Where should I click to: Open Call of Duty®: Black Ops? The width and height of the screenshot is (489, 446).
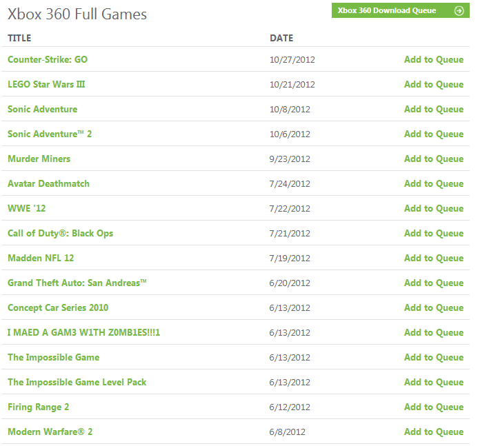(61, 234)
